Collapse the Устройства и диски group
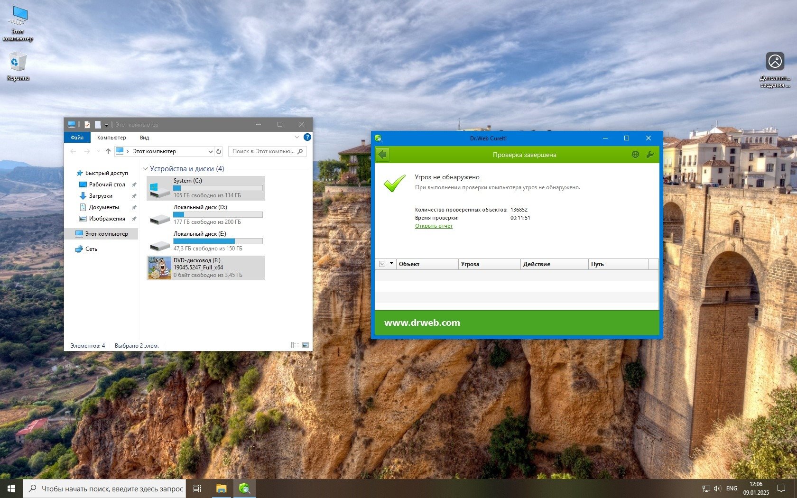 point(146,169)
